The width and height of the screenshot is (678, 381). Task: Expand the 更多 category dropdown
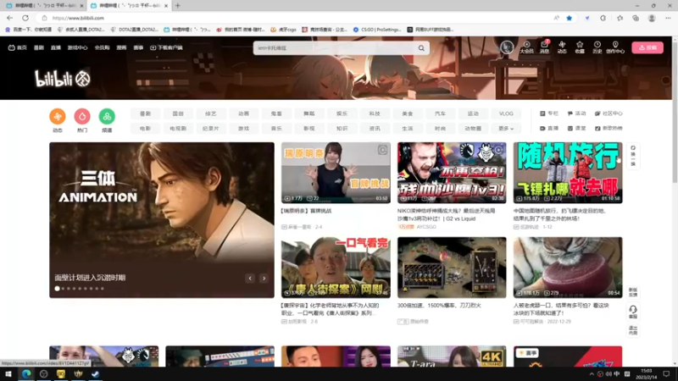[x=506, y=129]
